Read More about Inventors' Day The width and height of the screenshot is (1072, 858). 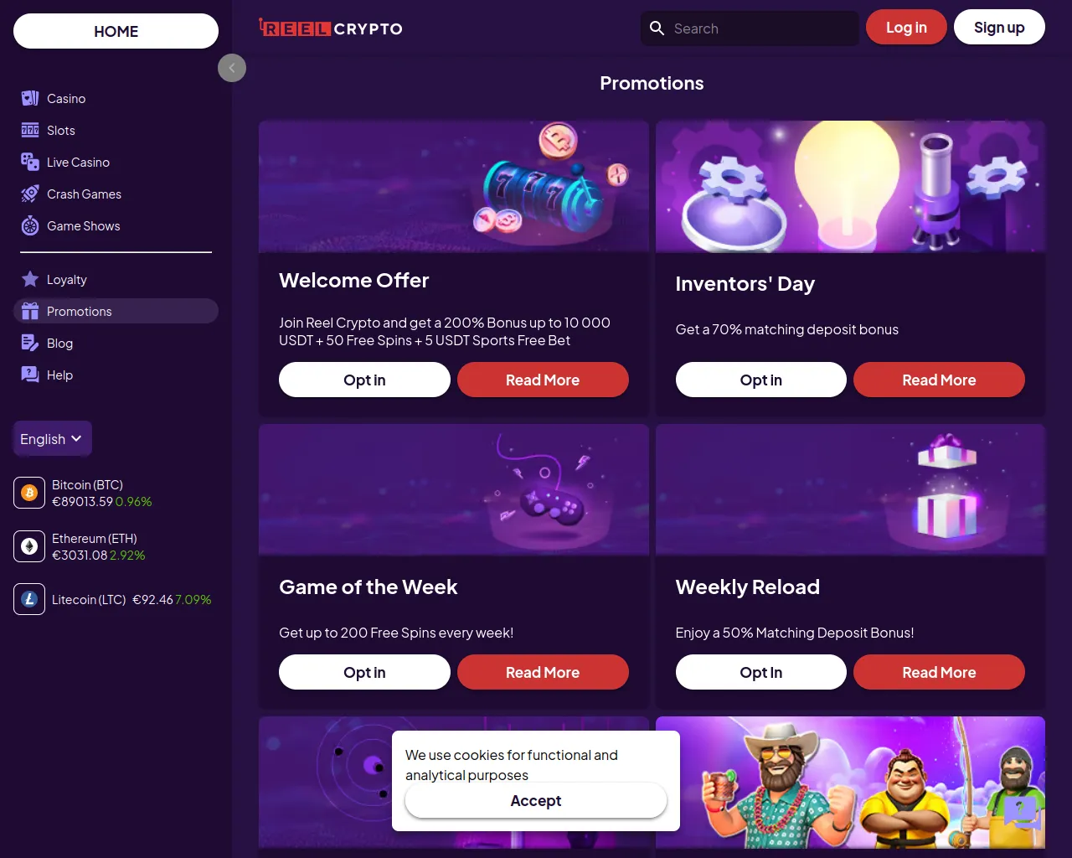tap(939, 380)
